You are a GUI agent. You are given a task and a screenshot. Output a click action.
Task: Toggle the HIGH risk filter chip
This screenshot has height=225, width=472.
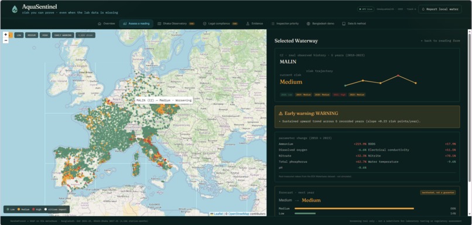click(x=45, y=35)
